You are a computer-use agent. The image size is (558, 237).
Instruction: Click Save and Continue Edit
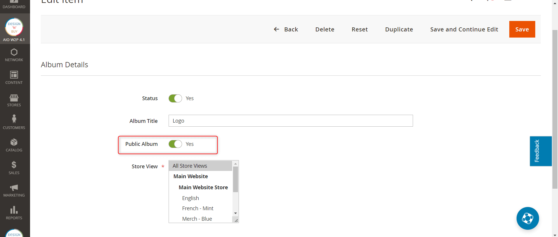click(464, 29)
